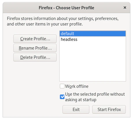133x120 pixels.
Task: Click the 'Use the selected profile without' text
Action: 95,94
